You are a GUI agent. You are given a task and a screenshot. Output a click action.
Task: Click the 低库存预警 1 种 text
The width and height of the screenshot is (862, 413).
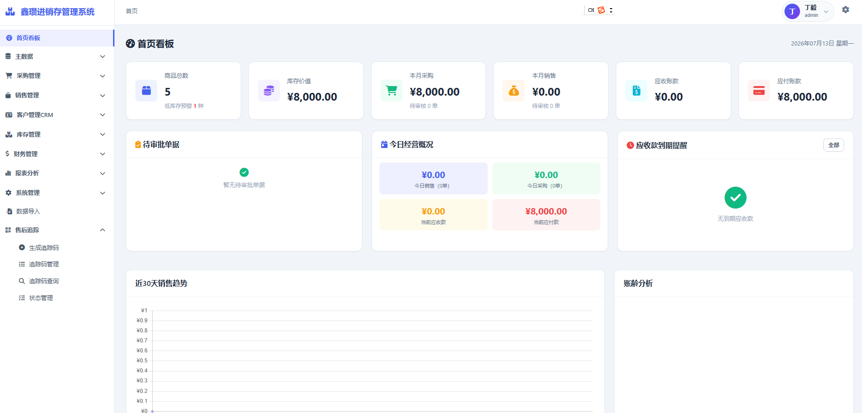pyautogui.click(x=184, y=106)
